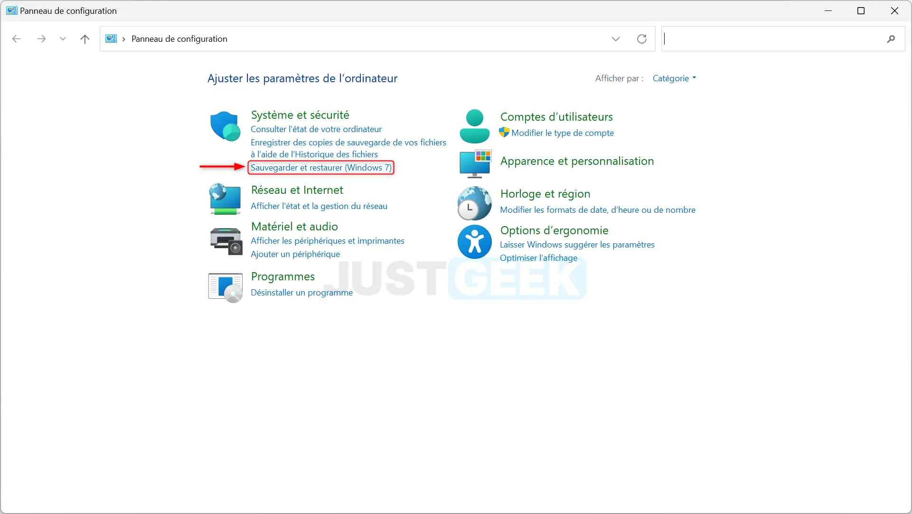Click Optimiser l'affichage link
The height and width of the screenshot is (514, 912).
539,258
